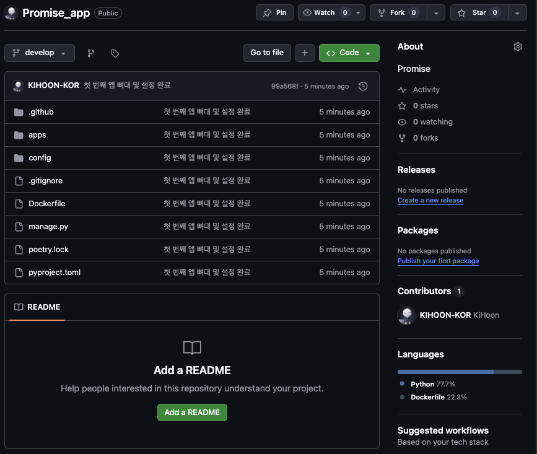Click the book icon above Add a README

(x=192, y=347)
